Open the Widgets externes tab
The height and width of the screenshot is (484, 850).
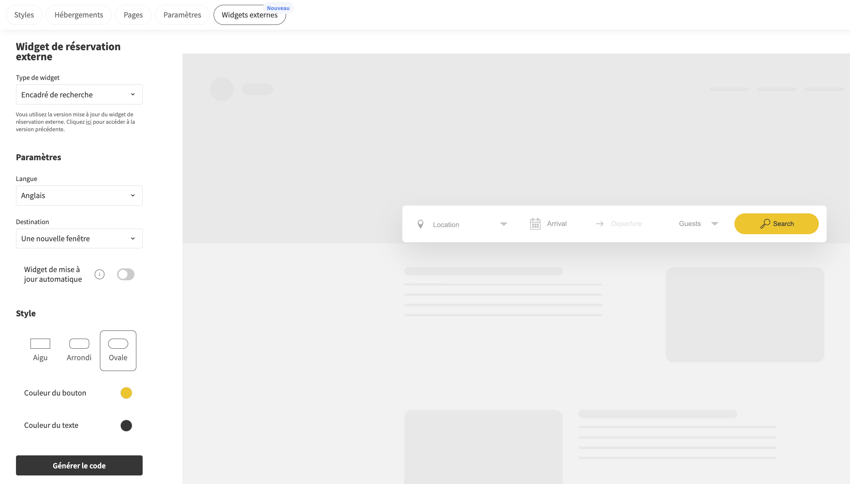pyautogui.click(x=249, y=15)
